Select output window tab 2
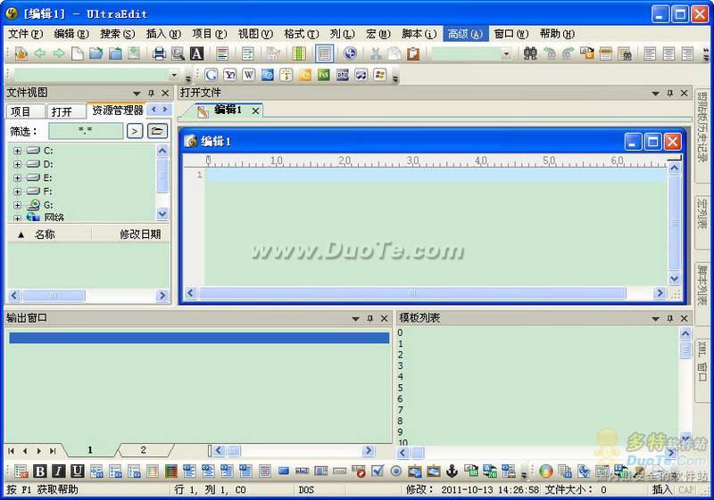 [144, 450]
